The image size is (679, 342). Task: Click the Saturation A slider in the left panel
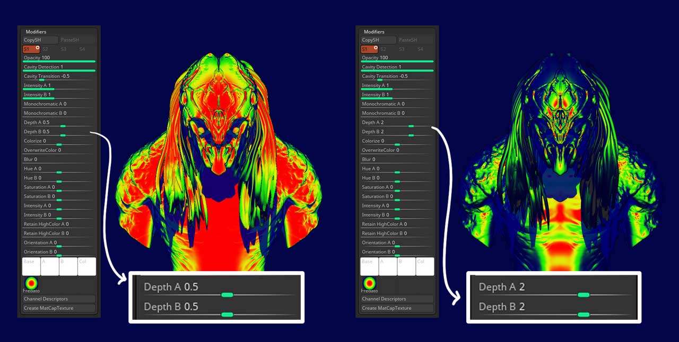pyautogui.click(x=59, y=188)
